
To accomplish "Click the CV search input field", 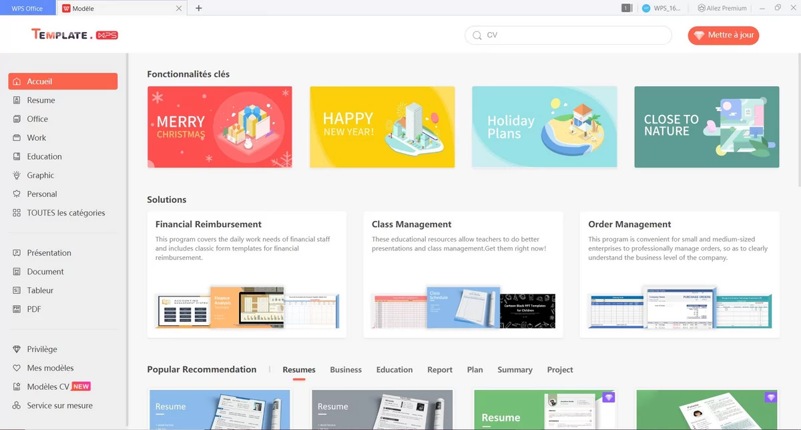I will [x=568, y=35].
